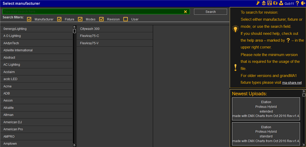The image size is (306, 147).
Task: Click the upload arrow icon
Action: pos(264,3)
